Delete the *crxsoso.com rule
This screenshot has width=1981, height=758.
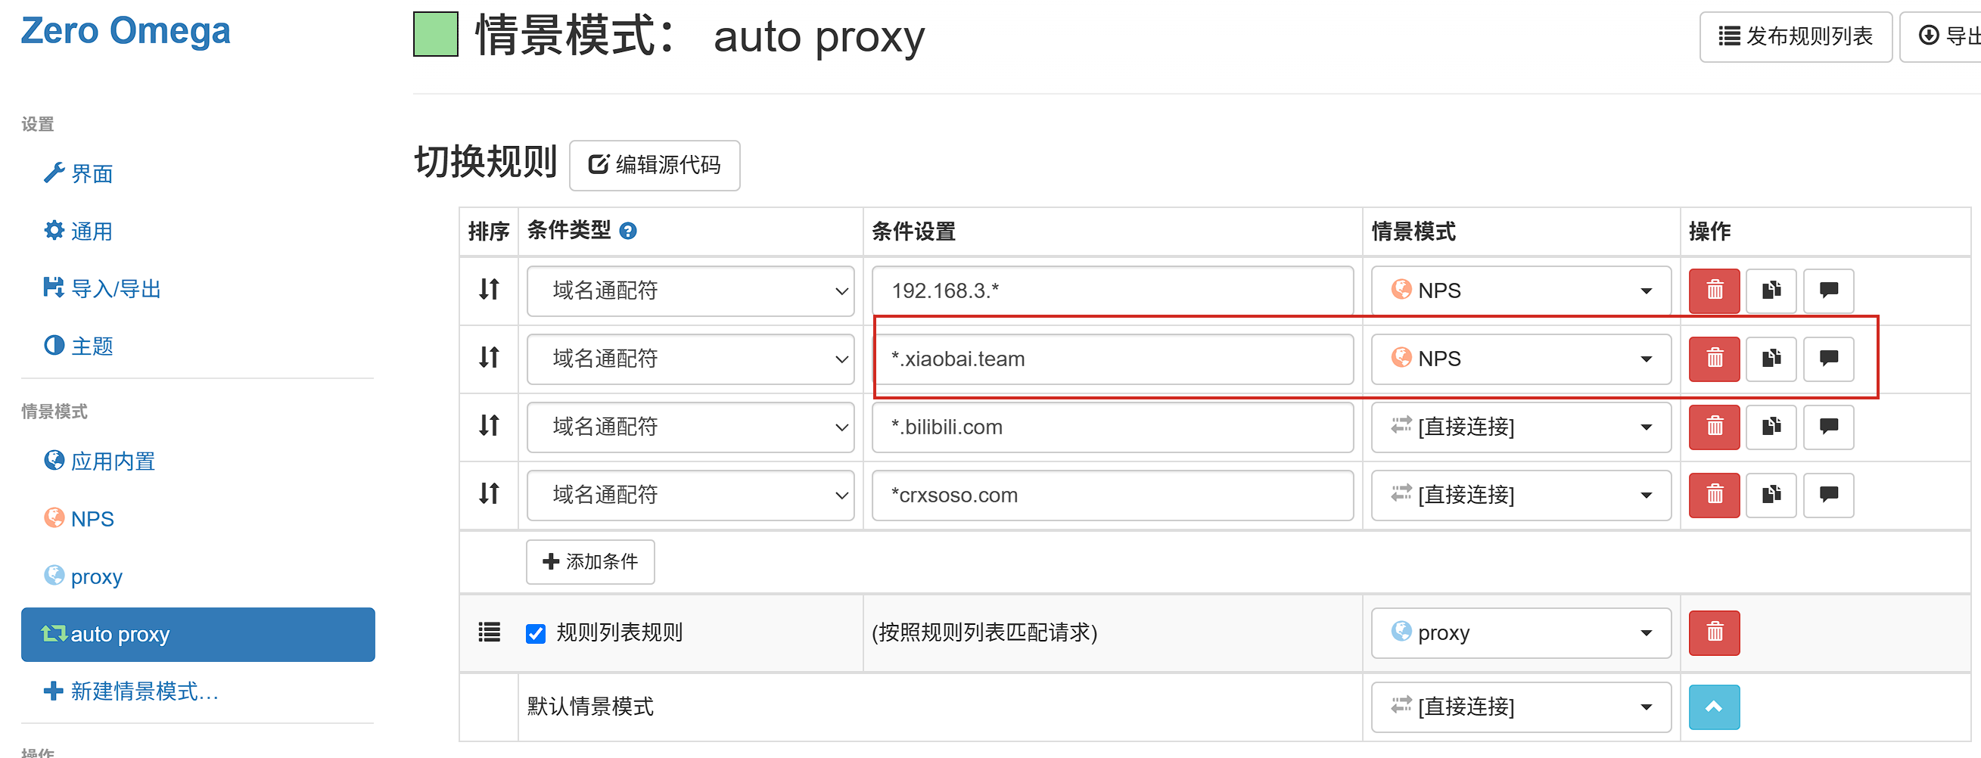coord(1713,494)
